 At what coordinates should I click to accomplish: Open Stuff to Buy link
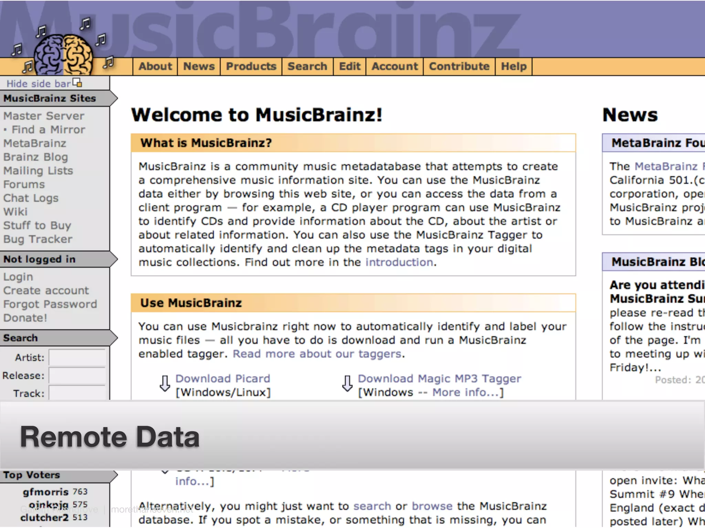(x=37, y=225)
